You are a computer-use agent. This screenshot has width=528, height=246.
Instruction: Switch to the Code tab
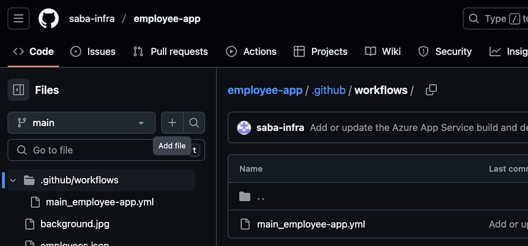tap(33, 51)
